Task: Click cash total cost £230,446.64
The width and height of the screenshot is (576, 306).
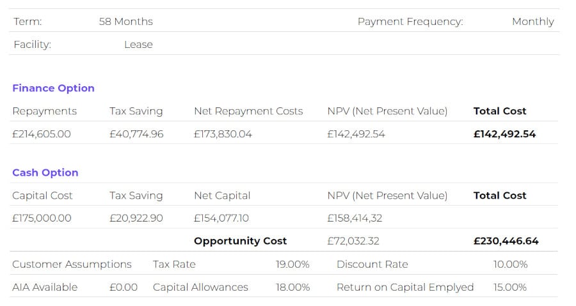Action: (x=506, y=241)
